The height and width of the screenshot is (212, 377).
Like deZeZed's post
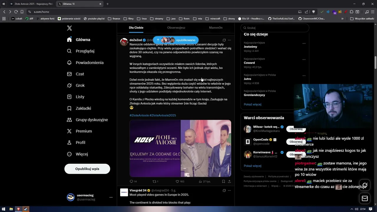tap(180, 181)
